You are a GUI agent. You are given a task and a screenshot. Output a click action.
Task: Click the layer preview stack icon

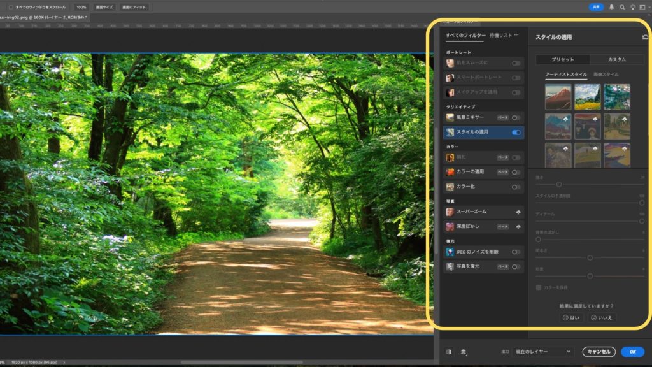tap(464, 352)
